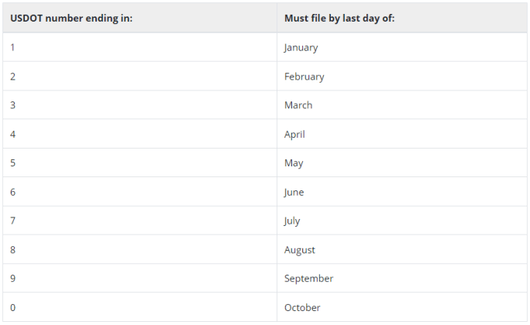Click the USDOT ending digit 3 cell
530x325 pixels.
click(x=13, y=105)
